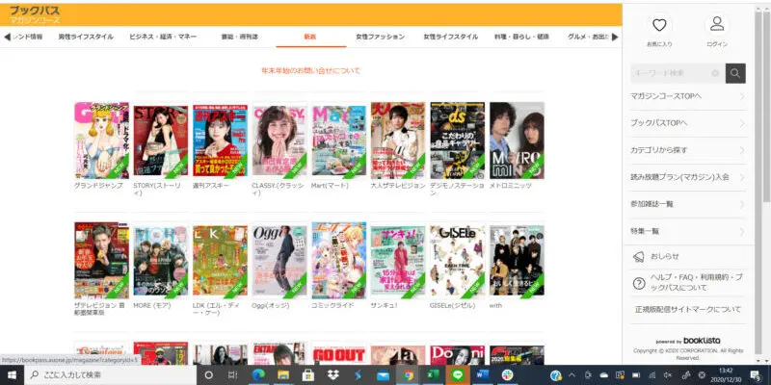Select the 女性ライフスタイル tab
The height and width of the screenshot is (385, 771).
(x=450, y=37)
